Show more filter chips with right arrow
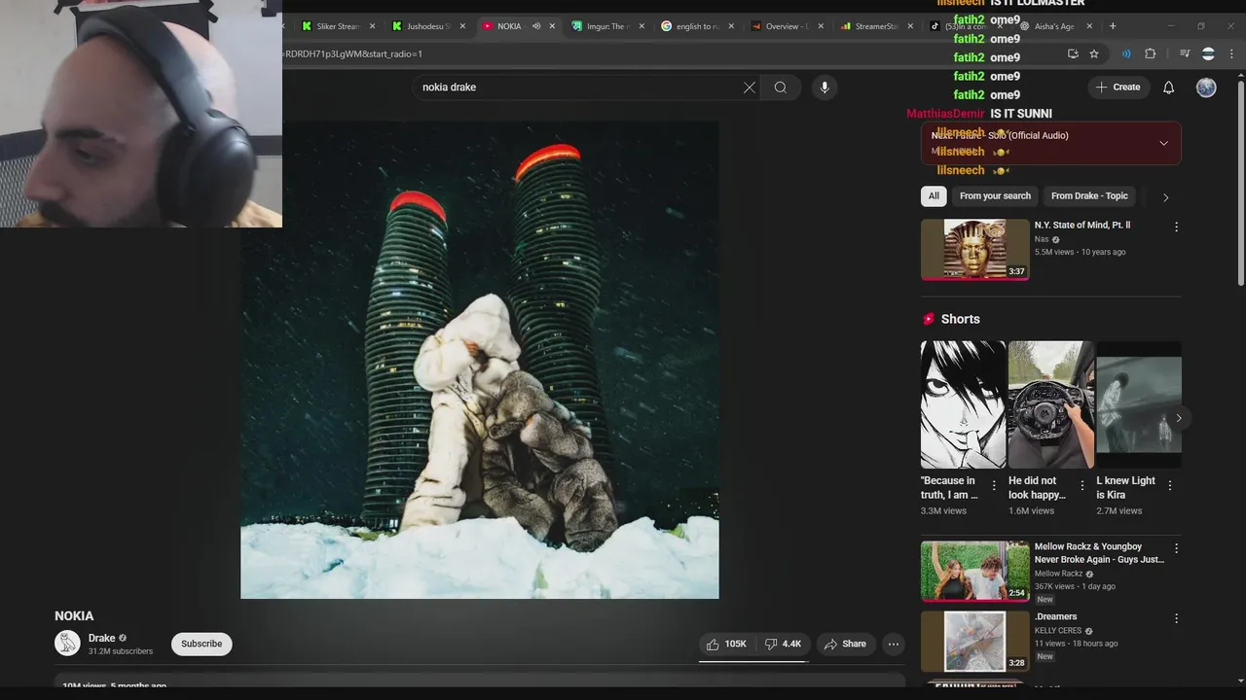The width and height of the screenshot is (1246, 700). 1165,196
